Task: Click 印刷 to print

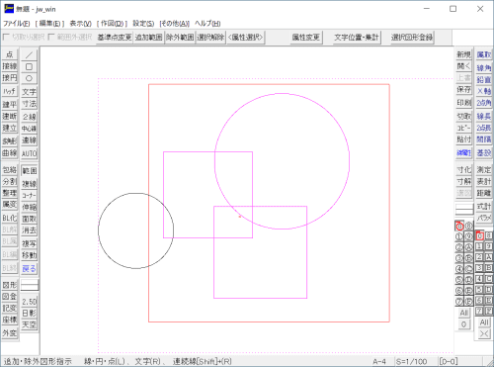Action: [x=463, y=103]
